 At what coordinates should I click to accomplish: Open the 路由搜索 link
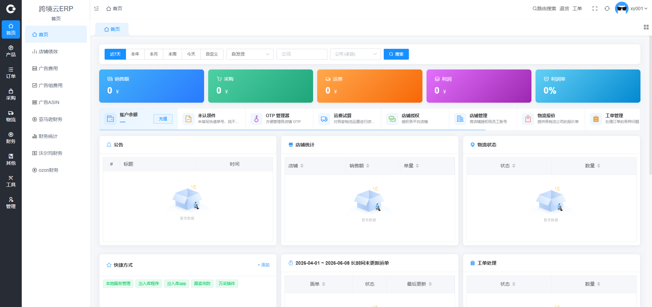544,8
